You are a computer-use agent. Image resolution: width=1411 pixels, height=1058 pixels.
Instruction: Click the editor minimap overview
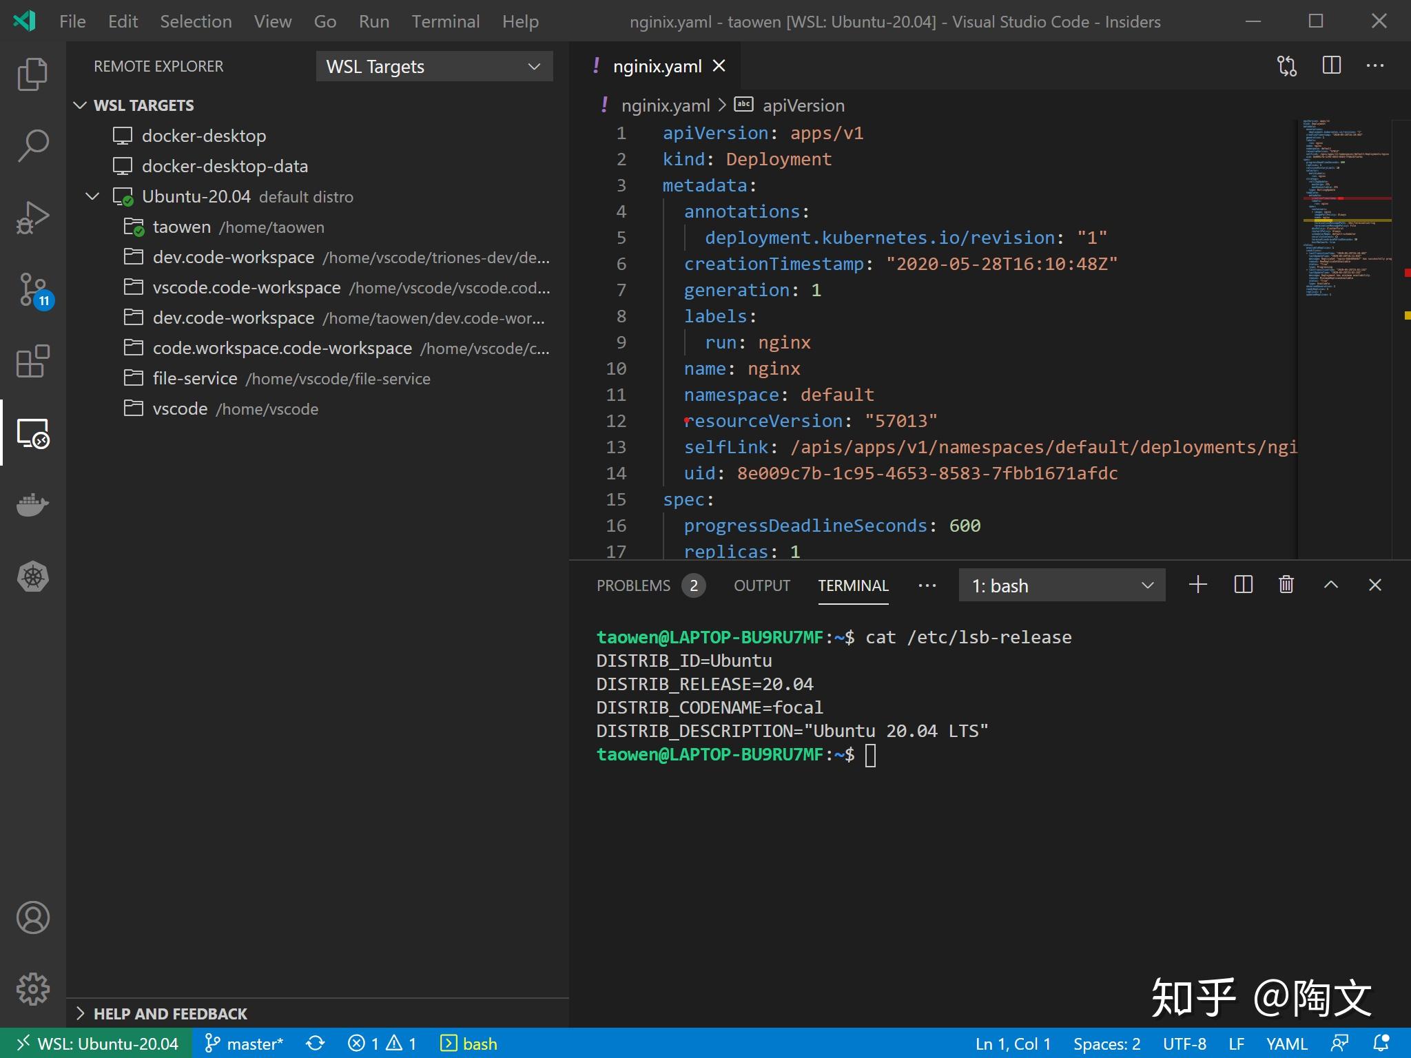1343,207
